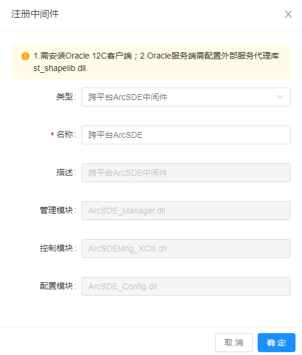The width and height of the screenshot is (302, 355).
Task: Open the 跨平台ArcSDE中间件 type combo box
Action: [186, 97]
